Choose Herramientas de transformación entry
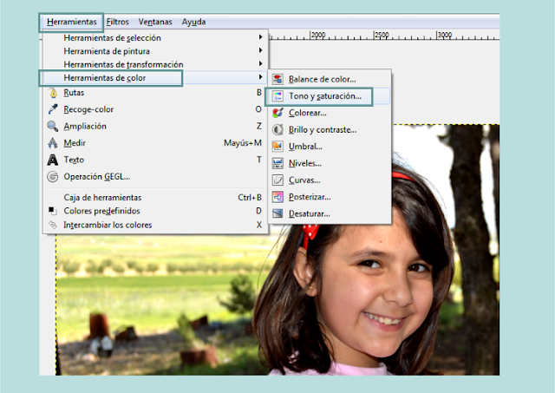The image size is (555, 393). point(154,64)
